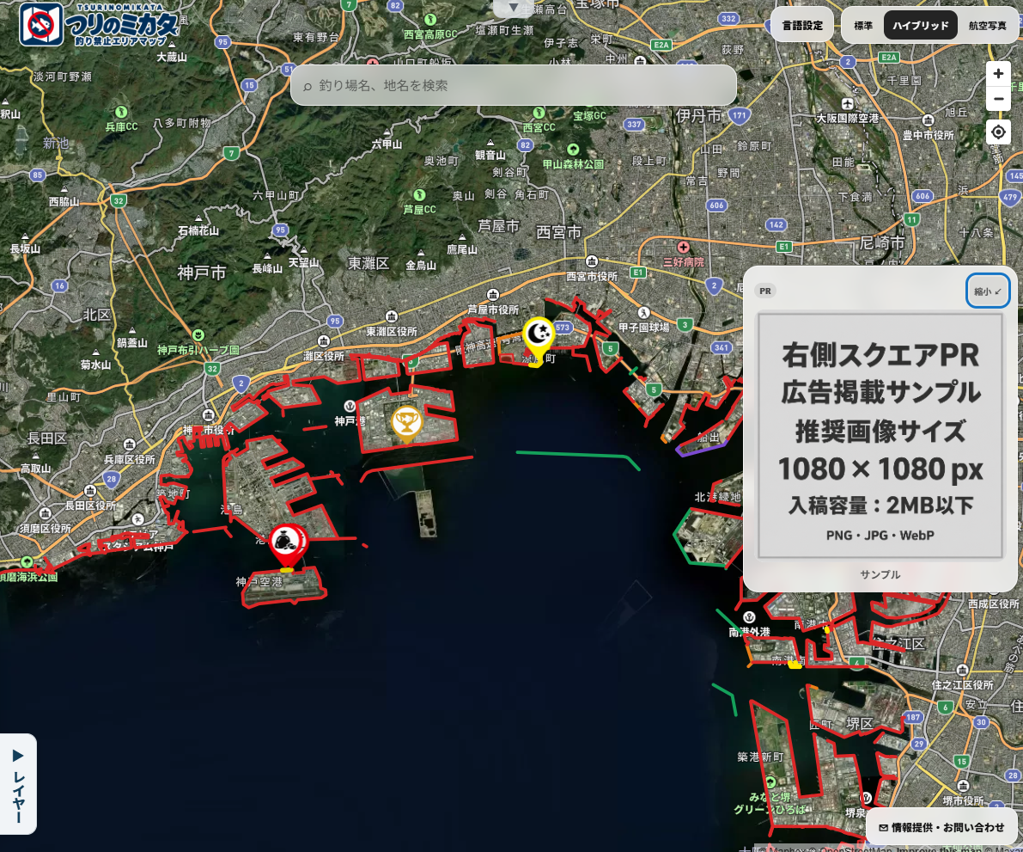The width and height of the screenshot is (1023, 852).
Task: Zoom in with the plus button
Action: pos(997,74)
